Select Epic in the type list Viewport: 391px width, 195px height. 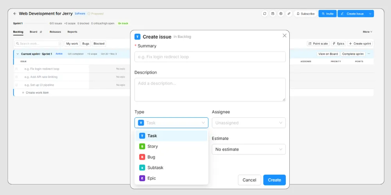tap(171, 178)
